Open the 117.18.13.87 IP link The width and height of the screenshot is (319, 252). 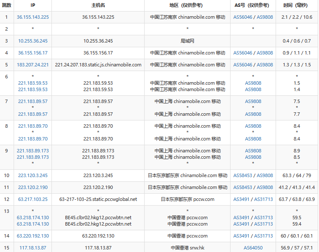pos(33,248)
